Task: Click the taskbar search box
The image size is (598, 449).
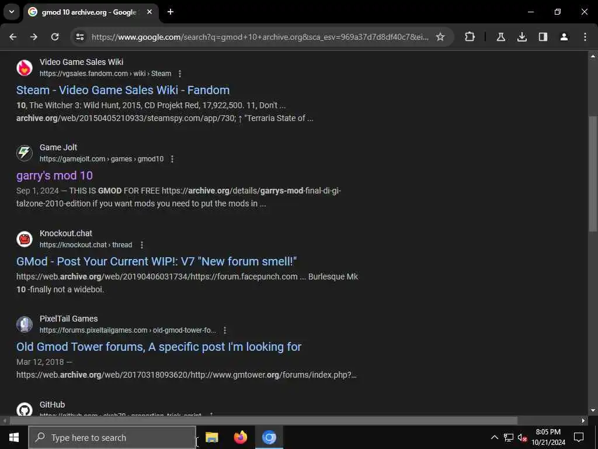Action: click(112, 437)
